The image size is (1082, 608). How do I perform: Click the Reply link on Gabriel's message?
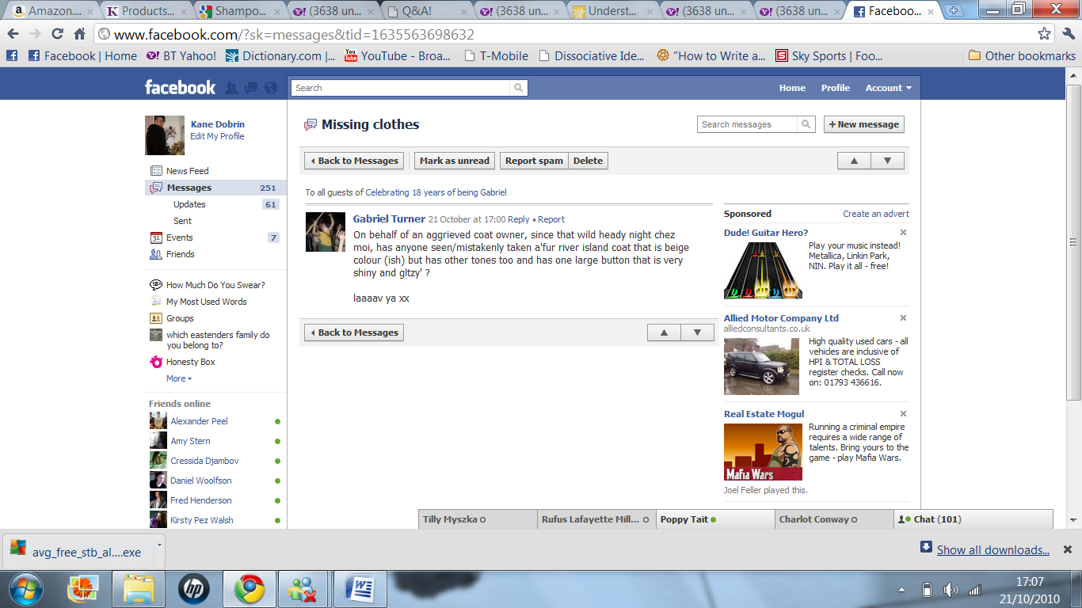point(519,219)
